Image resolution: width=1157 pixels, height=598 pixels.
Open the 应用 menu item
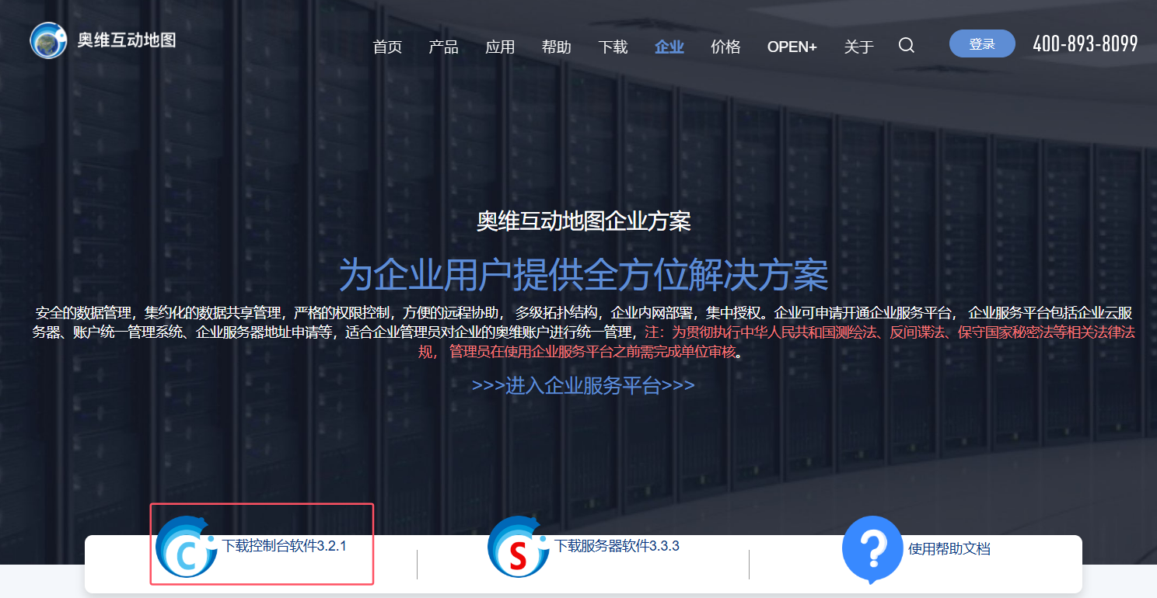point(500,47)
